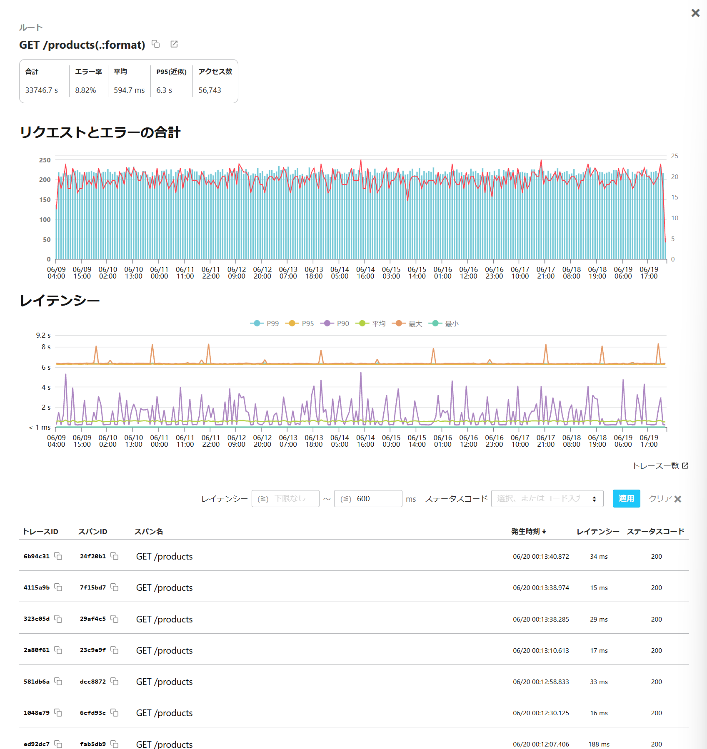The image size is (707, 749).
Task: Copy trace ID ed92dc7
Action: [58, 744]
